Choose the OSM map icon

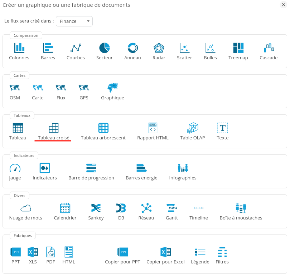pyautogui.click(x=15, y=88)
